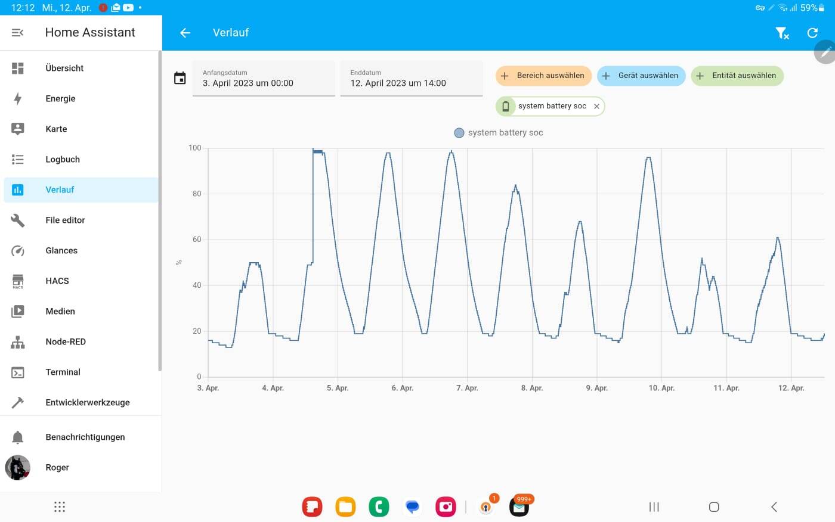Click the Anfangsdatum date field
This screenshot has height=522, width=835.
pyautogui.click(x=264, y=78)
